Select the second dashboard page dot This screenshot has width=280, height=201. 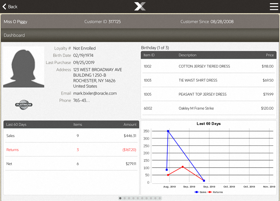pyautogui.click(x=125, y=198)
